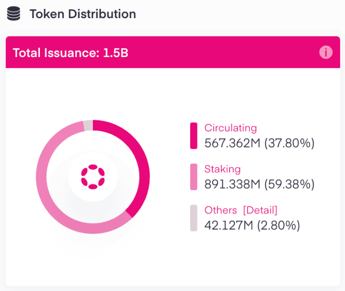Click the Circulating legend label
The image size is (345, 291).
tap(230, 128)
